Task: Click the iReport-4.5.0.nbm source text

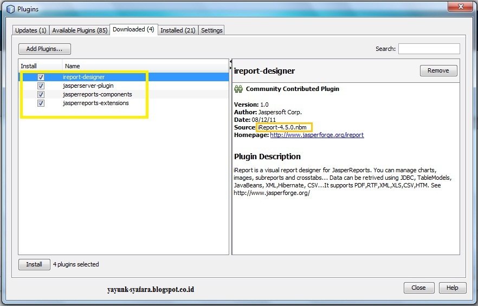Action: 282,127
